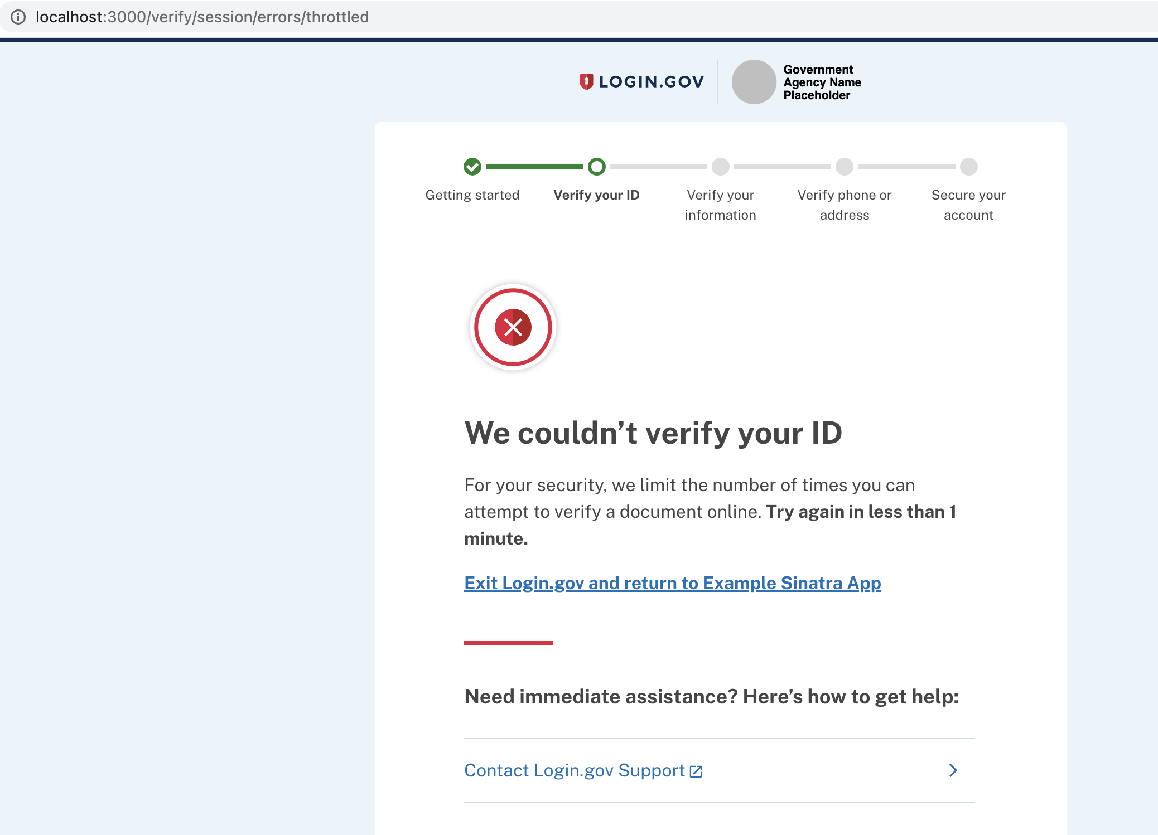Open Contact Login.gov Support link

tap(574, 770)
